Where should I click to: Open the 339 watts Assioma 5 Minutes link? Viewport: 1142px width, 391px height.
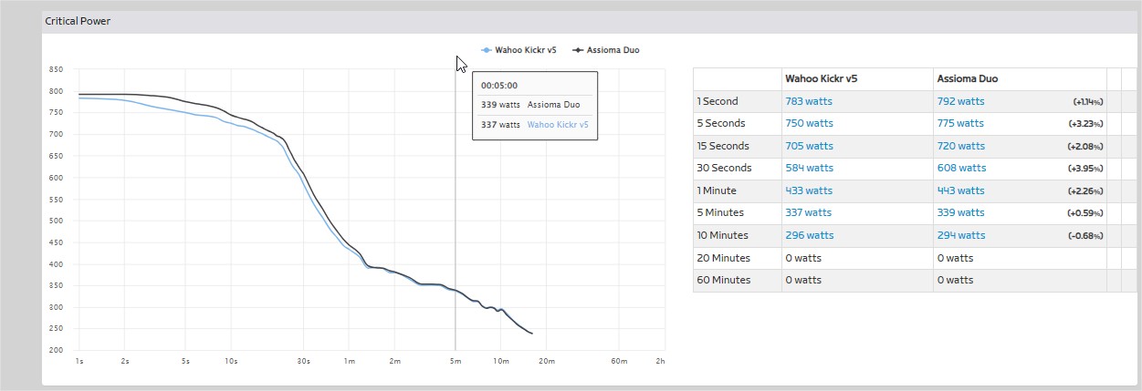[x=960, y=212]
